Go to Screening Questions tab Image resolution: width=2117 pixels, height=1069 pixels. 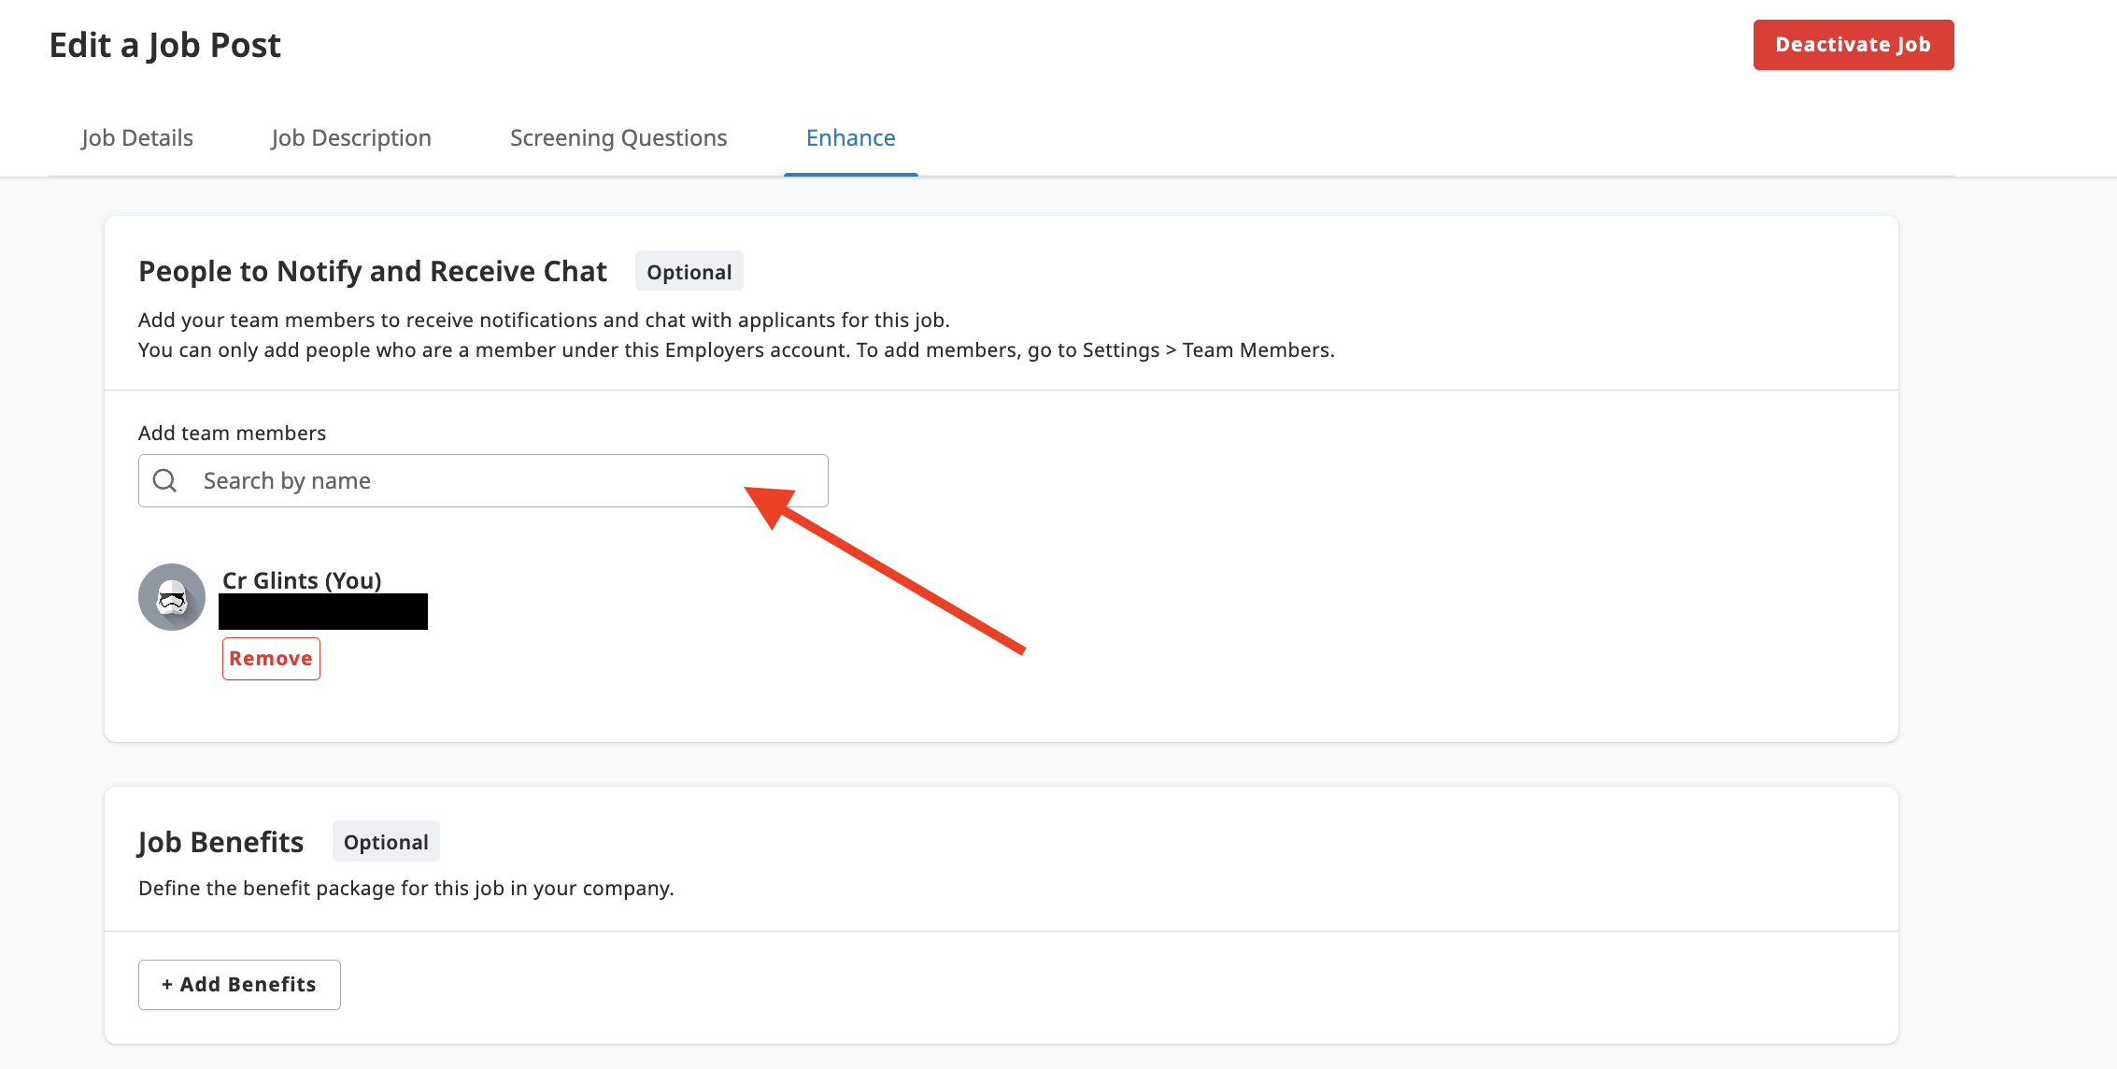[618, 138]
